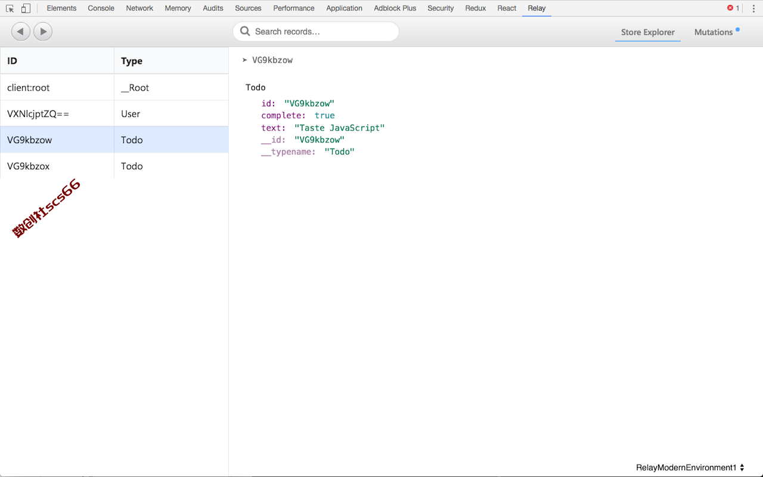The height and width of the screenshot is (477, 763).
Task: Click the __Root type cell
Action: pyautogui.click(x=171, y=88)
